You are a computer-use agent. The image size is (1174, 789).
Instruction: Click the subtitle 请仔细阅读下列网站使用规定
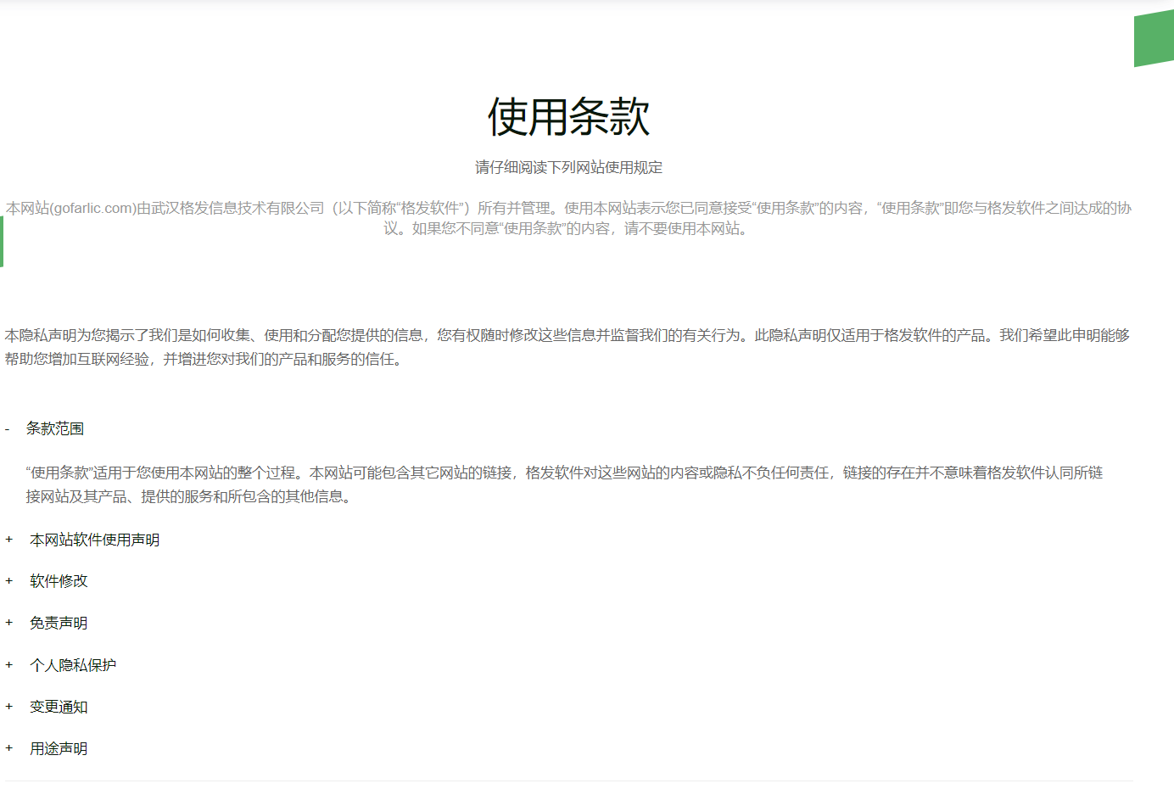click(x=570, y=167)
